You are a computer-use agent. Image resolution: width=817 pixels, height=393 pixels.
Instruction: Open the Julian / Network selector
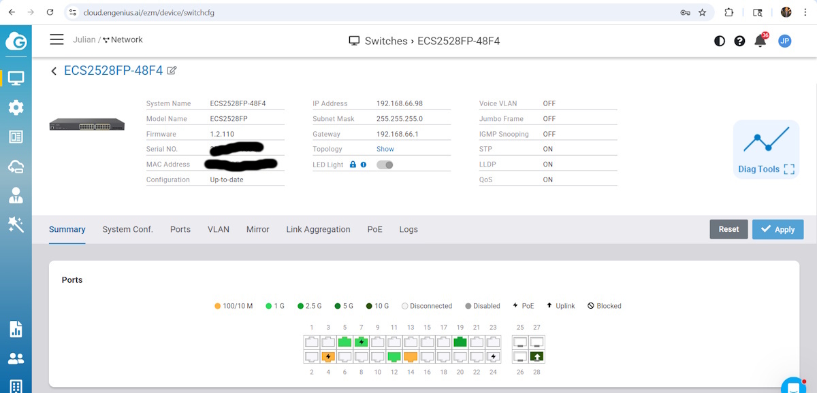108,40
